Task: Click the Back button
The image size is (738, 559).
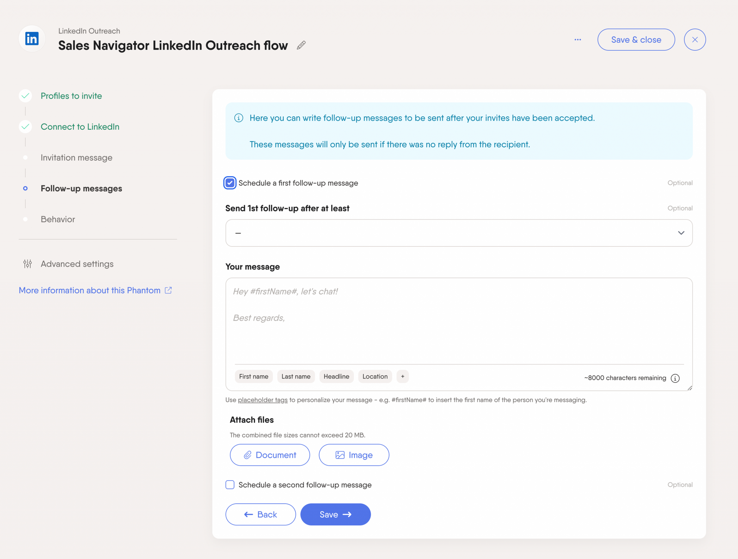Action: click(261, 514)
